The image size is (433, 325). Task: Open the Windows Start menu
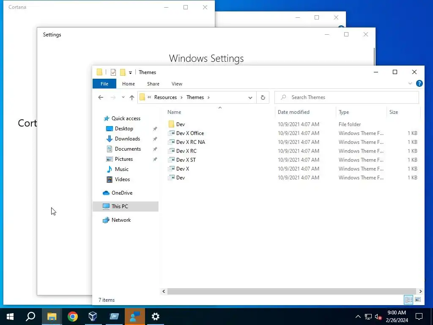[10, 317]
